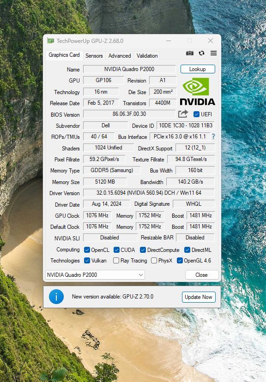266x382 pixels.
Task: Click the GPU Clock row 1076 MHz field
Action: coord(97,215)
